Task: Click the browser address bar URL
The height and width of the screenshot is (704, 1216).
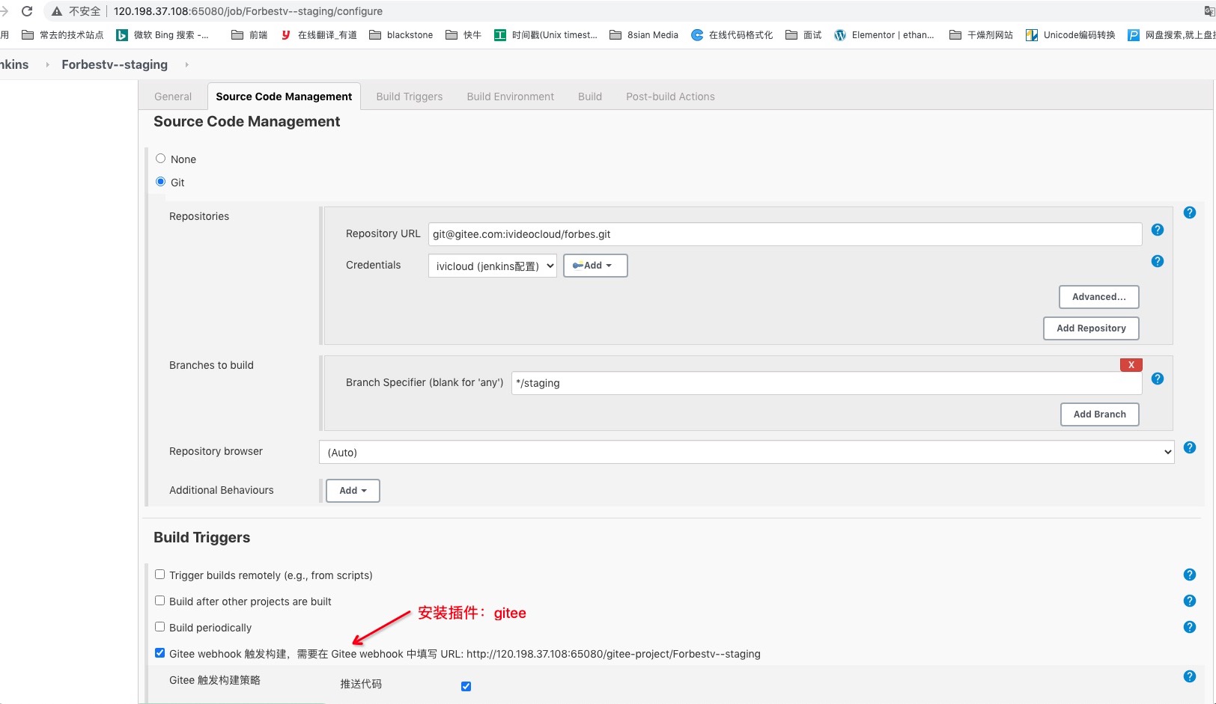Action: click(248, 11)
